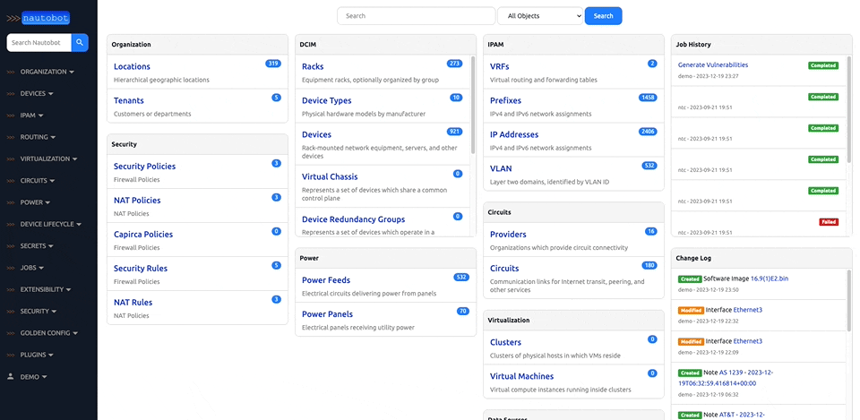Viewport: 860px width, 420px height.
Task: Click the 2406 badge for IP Addresses
Action: 647,132
